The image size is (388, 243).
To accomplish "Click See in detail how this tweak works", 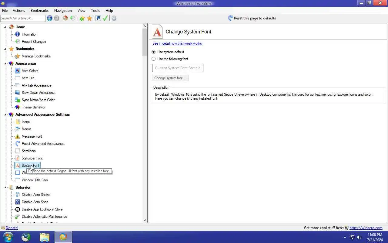I will [177, 43].
